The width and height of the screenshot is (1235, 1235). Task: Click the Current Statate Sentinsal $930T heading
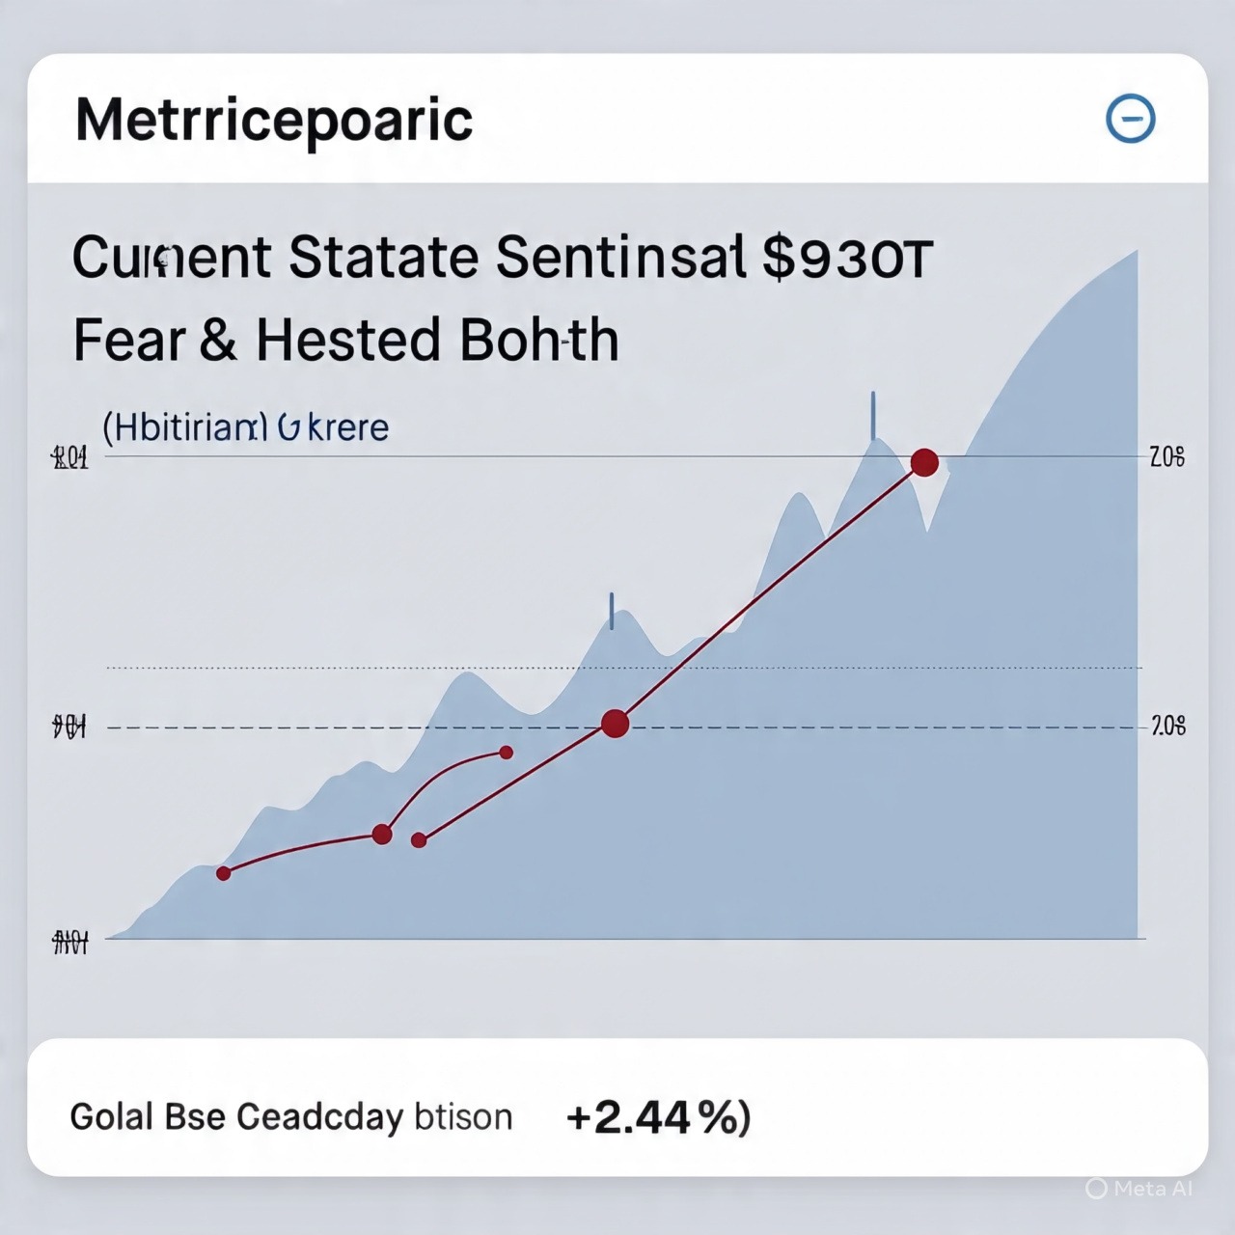502,259
